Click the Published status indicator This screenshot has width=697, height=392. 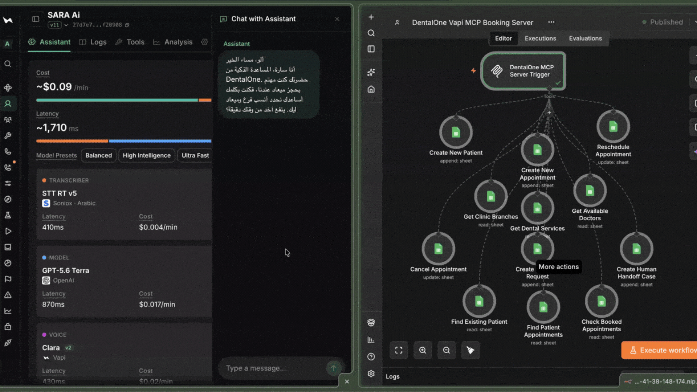tap(663, 22)
